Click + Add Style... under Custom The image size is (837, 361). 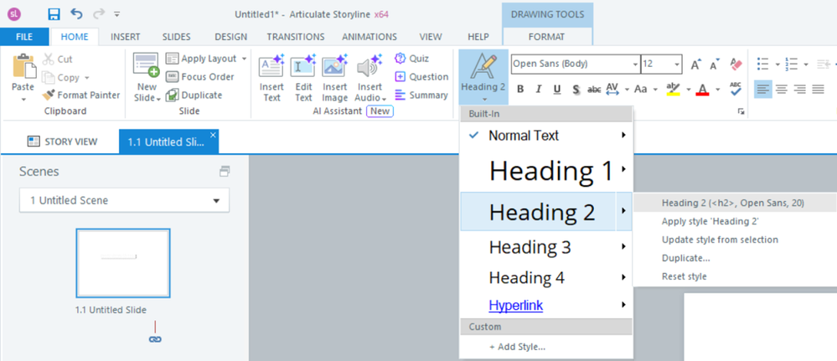click(x=517, y=347)
